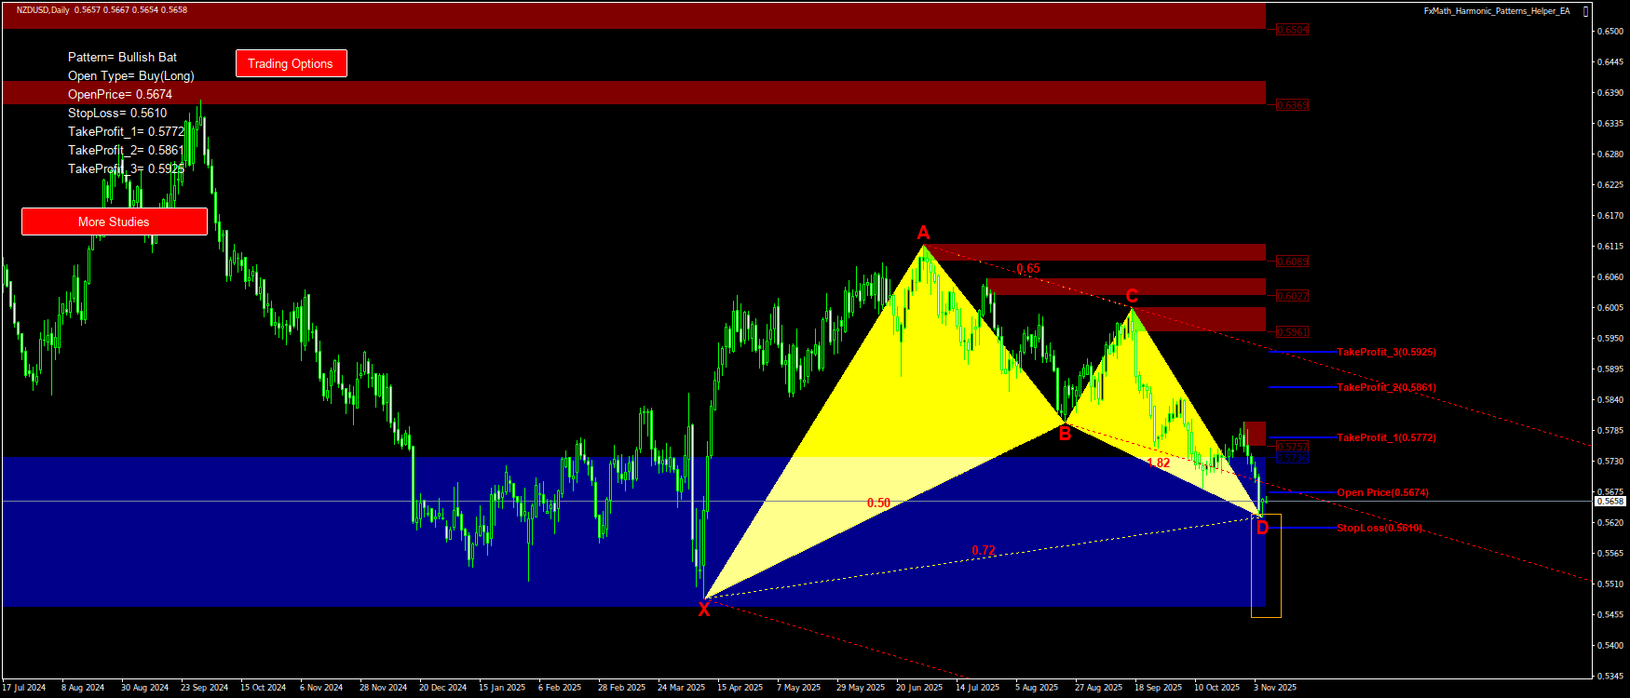1630x698 pixels.
Task: Open the More Studies panel
Action: [114, 221]
